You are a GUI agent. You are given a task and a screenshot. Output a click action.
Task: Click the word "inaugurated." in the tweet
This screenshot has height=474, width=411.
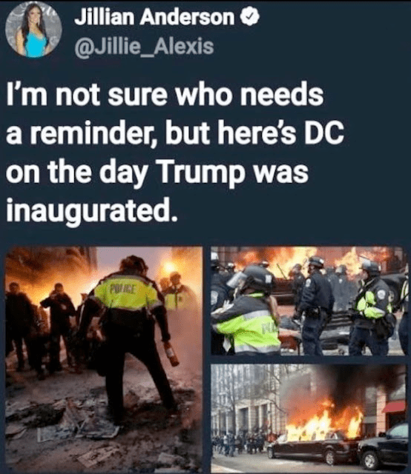coord(91,210)
